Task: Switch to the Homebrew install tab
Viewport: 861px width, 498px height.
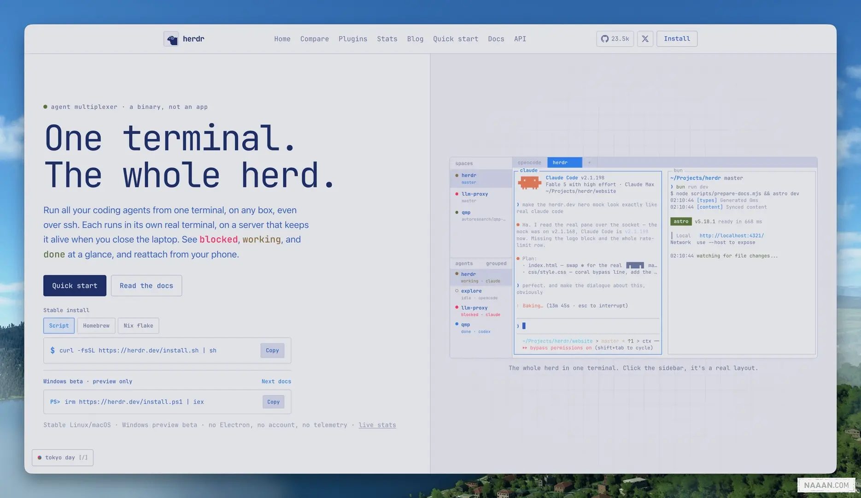Action: 96,326
